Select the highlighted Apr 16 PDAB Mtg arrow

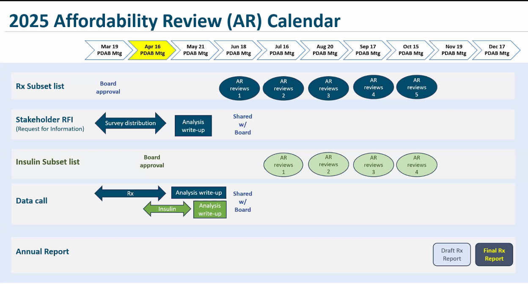click(152, 50)
